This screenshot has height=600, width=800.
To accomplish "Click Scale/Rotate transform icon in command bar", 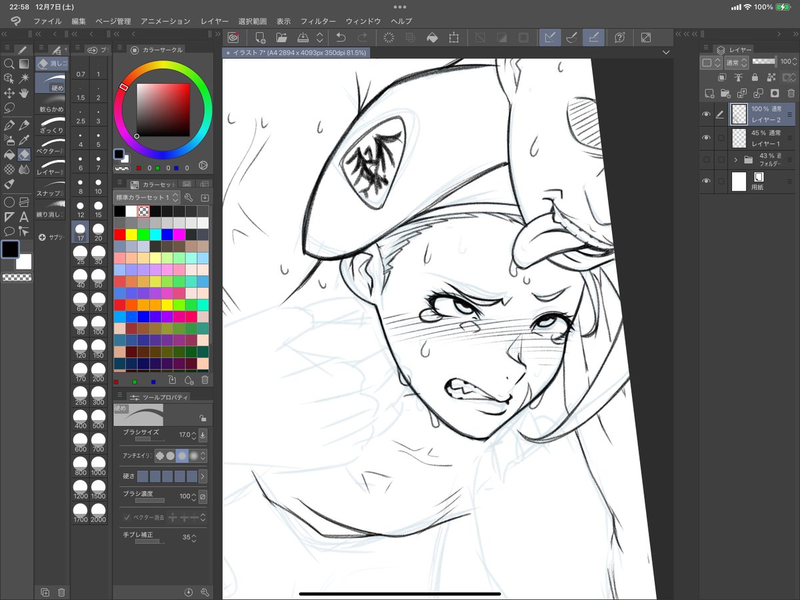I will 454,37.
